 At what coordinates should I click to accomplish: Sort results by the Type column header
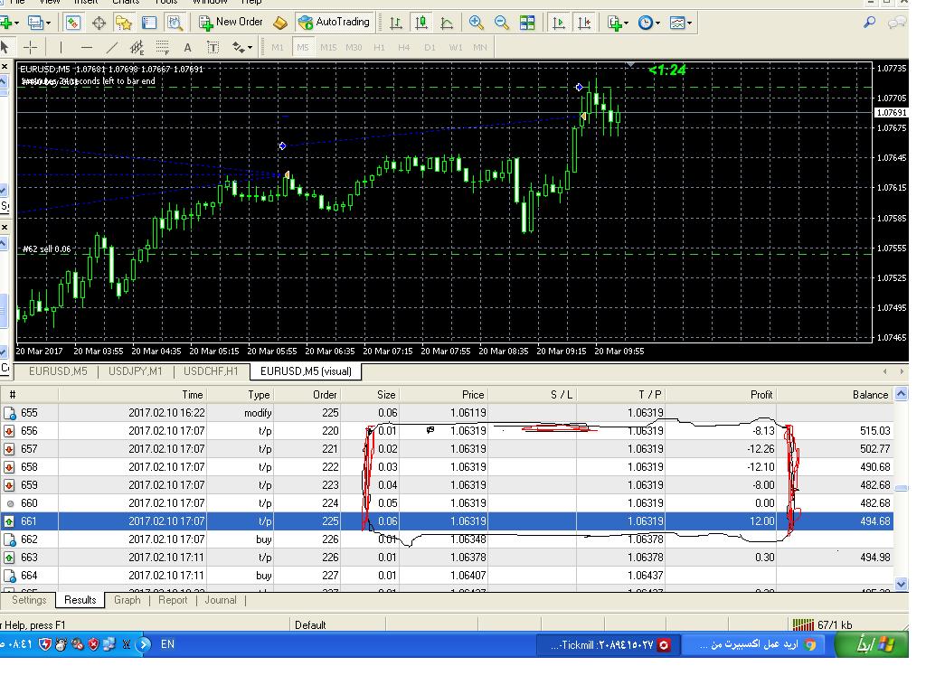point(240,395)
